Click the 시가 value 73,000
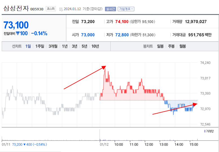This screenshot has height=152, width=219. pyautogui.click(x=88, y=35)
